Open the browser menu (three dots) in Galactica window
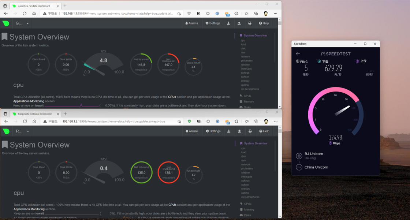The image size is (410, 220). (x=275, y=14)
